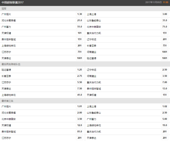
Task: Open the 中国超级联赛2017 event title
Action: [12, 2]
